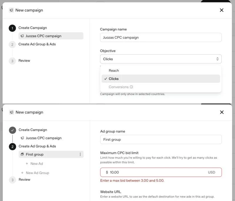235x201 pixels.
Task: Open the three-dot menu on First group
Action: (80, 154)
